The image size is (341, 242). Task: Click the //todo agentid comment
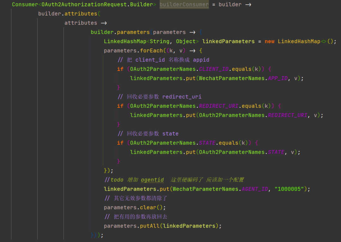coord(174,180)
